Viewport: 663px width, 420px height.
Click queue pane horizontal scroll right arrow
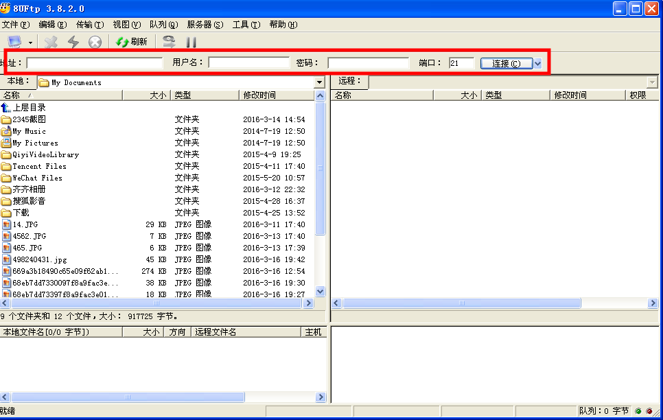[x=321, y=397]
